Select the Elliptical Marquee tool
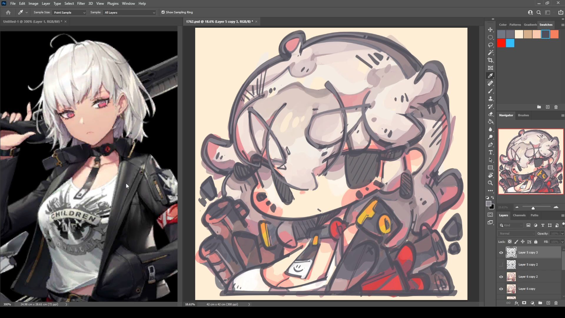 tap(491, 37)
